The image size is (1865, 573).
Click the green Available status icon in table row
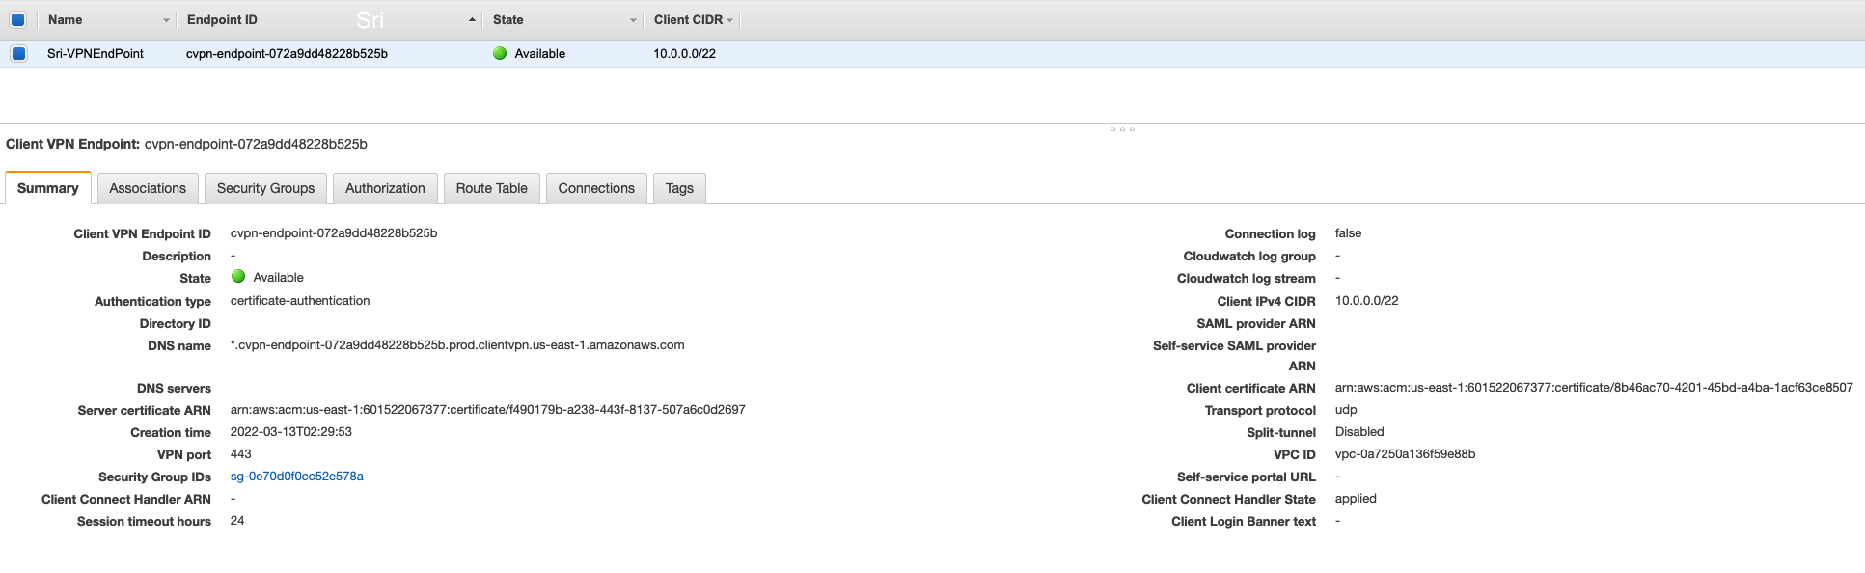click(x=500, y=53)
